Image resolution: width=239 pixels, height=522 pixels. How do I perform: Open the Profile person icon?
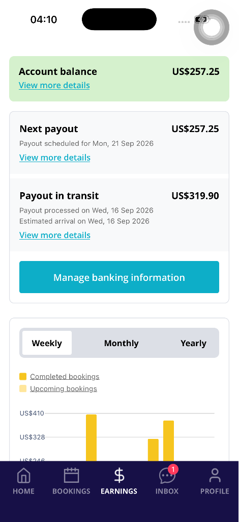click(x=215, y=475)
